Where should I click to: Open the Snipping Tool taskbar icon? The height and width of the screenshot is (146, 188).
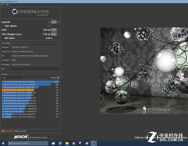pyautogui.click(x=80, y=143)
